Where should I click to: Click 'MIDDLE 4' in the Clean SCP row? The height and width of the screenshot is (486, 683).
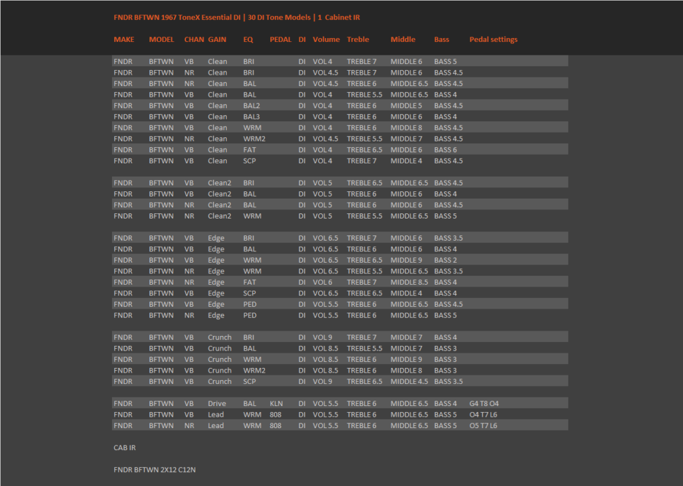[x=406, y=161]
